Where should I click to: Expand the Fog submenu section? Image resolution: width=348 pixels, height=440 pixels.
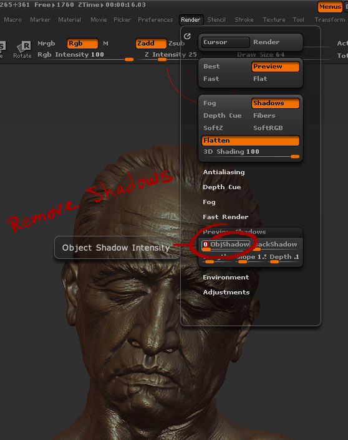tap(209, 202)
